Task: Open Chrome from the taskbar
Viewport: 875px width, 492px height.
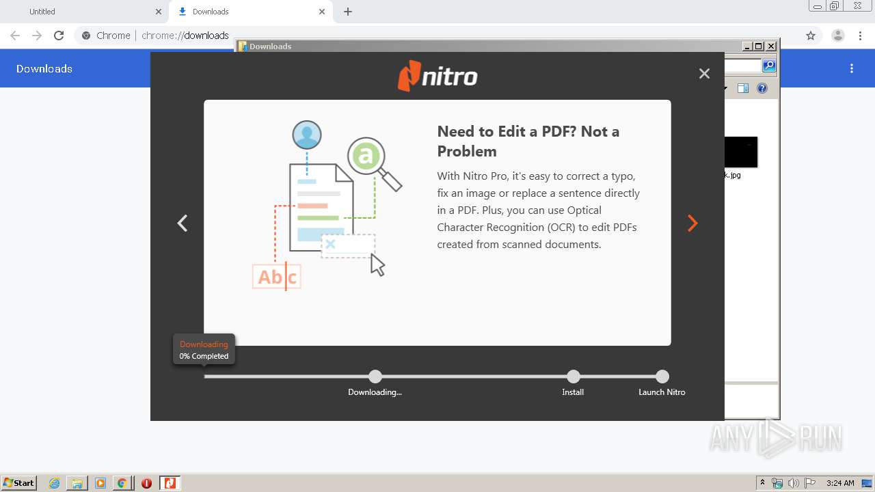Action: click(122, 483)
